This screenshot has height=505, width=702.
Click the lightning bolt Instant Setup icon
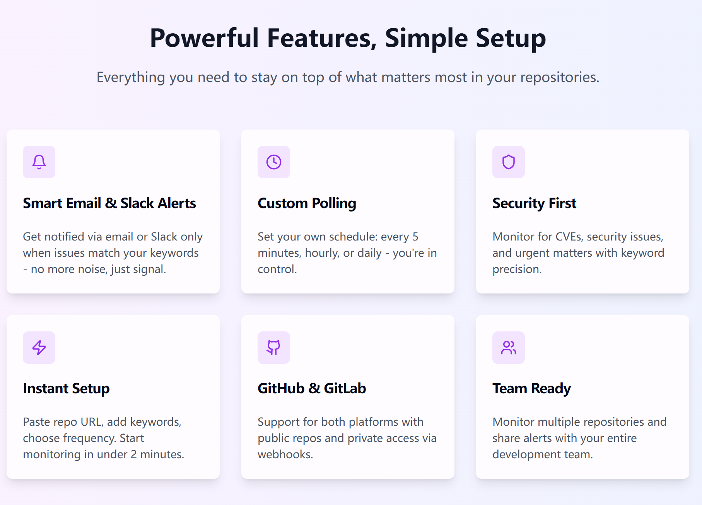[39, 348]
